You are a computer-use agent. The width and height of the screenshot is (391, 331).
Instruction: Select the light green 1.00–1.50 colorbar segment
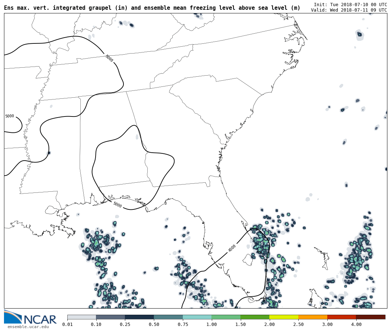(x=226, y=317)
